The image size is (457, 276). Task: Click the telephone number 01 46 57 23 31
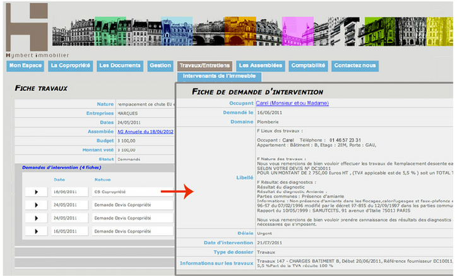(x=345, y=140)
